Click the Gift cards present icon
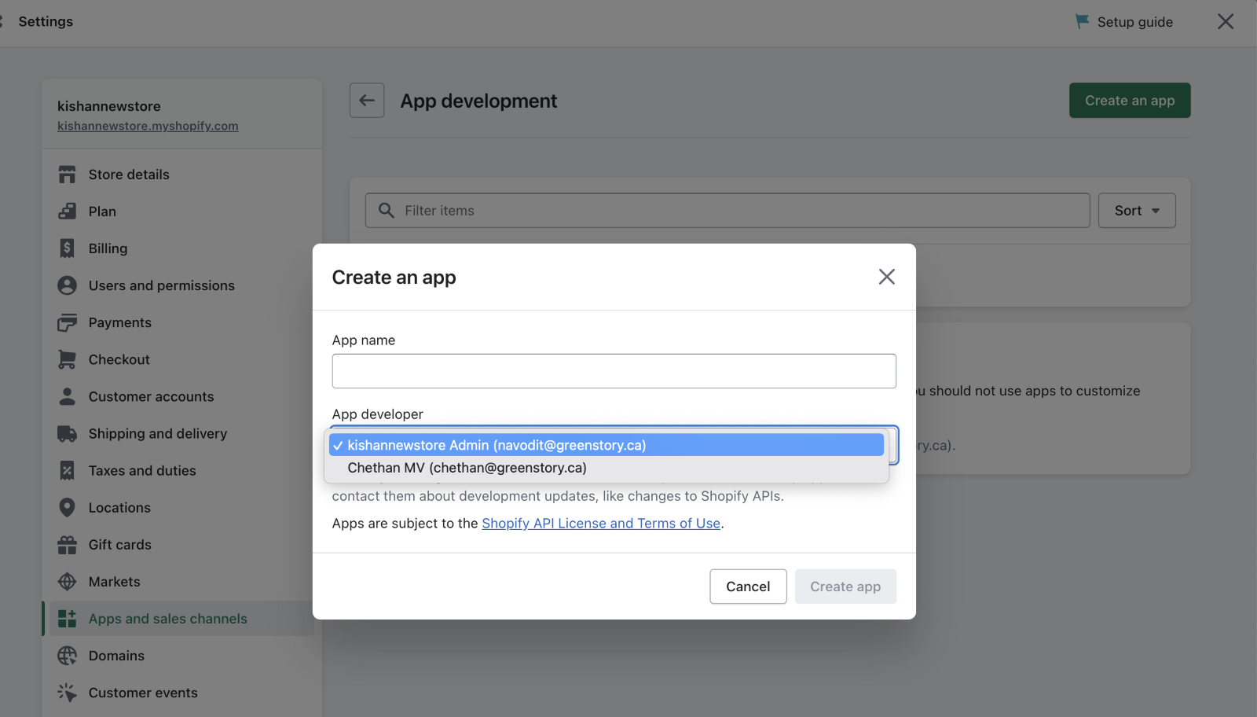Screen dimensions: 1257x717 68,544
